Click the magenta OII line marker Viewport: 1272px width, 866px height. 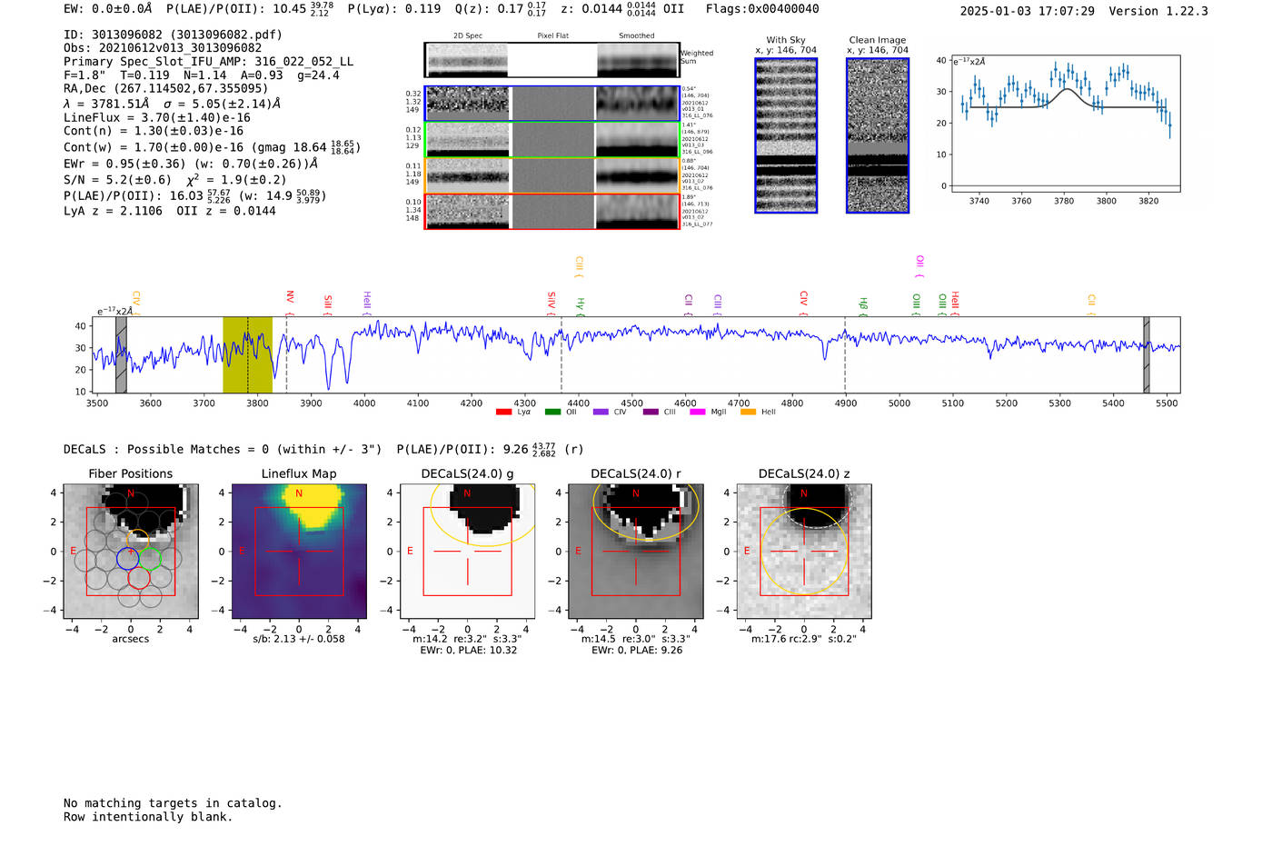[x=919, y=266]
